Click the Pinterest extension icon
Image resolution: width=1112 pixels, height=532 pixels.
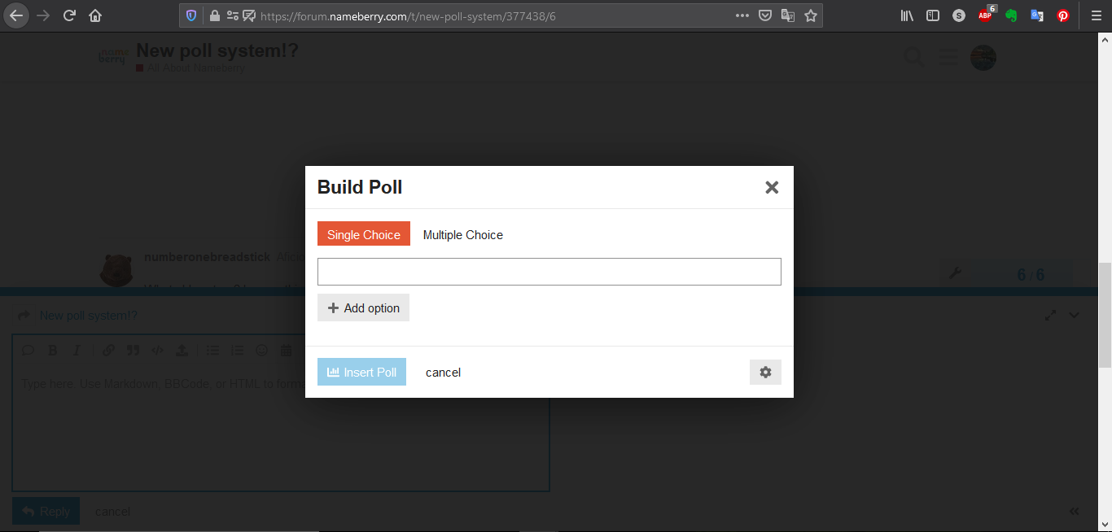point(1063,15)
